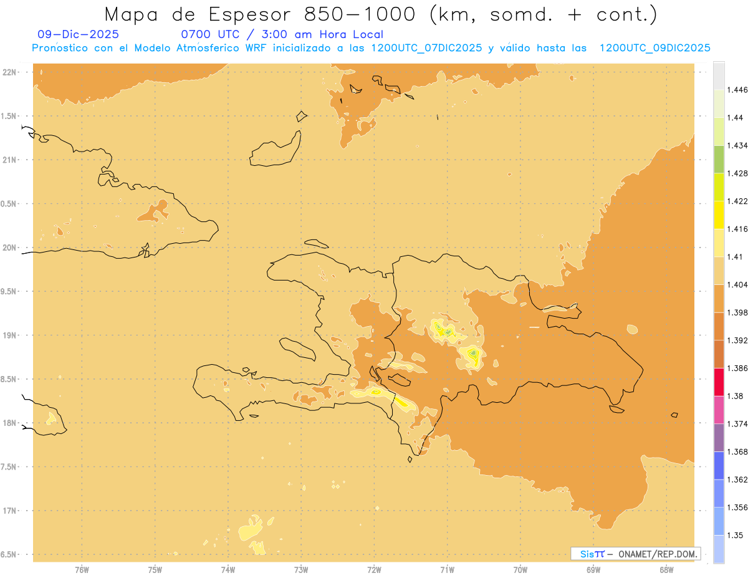Click the green swatch between 1.428 and 1.434
748x578 pixels.
(719, 160)
